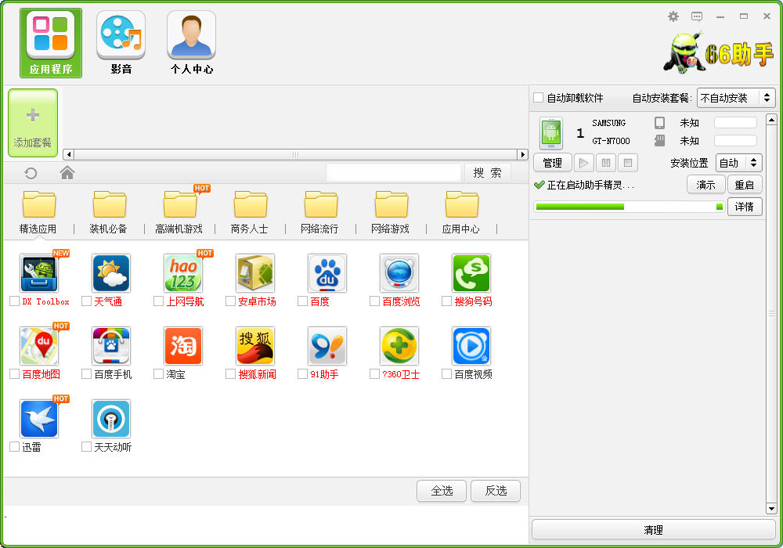
Task: Click the play icon next to 管理
Action: 584,163
